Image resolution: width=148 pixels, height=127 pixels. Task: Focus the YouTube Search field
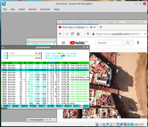(109, 43)
